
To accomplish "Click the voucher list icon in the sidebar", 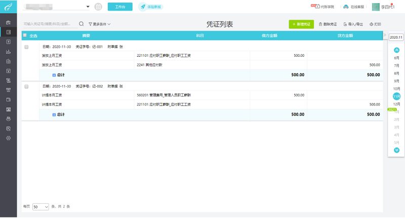I will point(8,32).
